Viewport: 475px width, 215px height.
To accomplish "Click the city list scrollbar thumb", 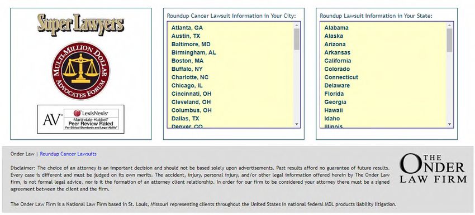I will click(x=297, y=39).
